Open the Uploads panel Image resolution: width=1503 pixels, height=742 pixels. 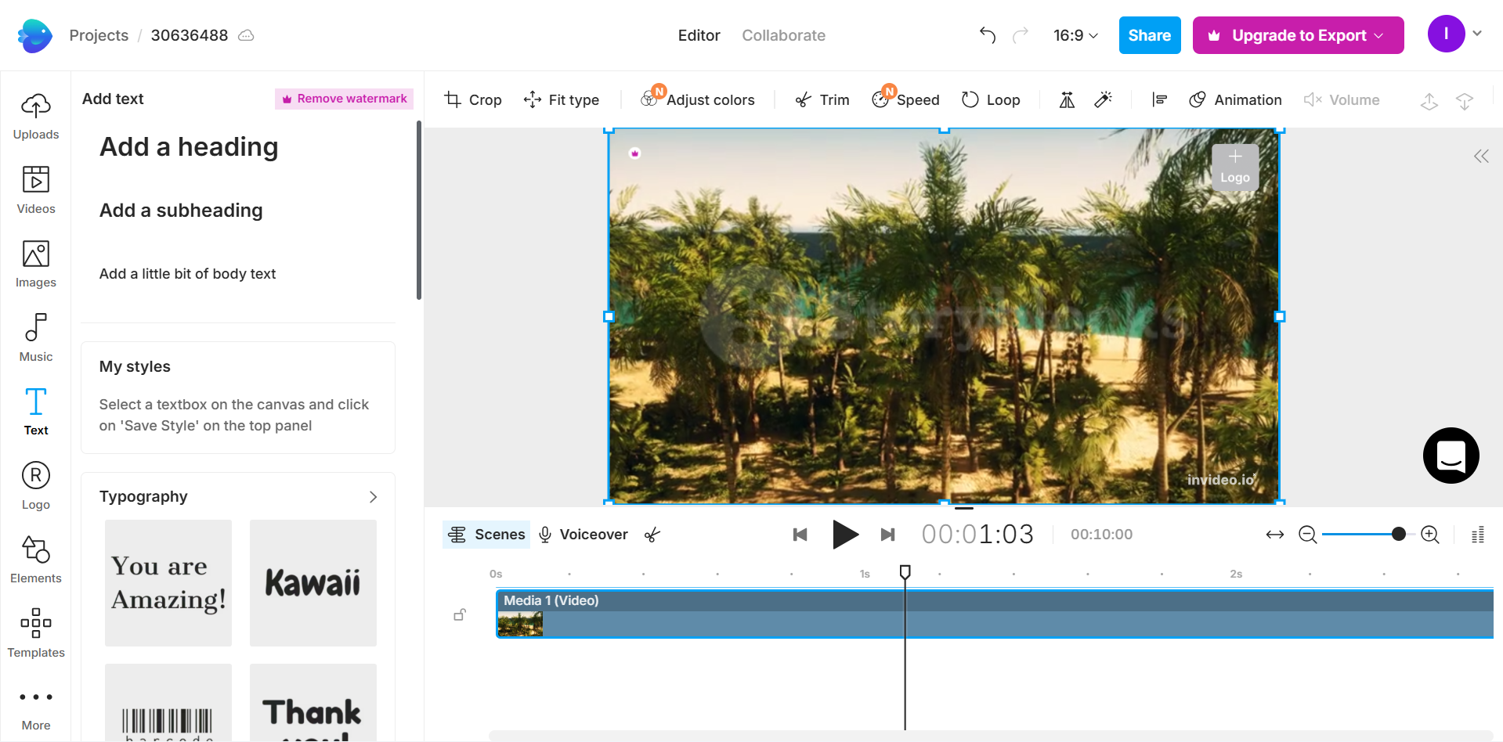[x=36, y=117]
